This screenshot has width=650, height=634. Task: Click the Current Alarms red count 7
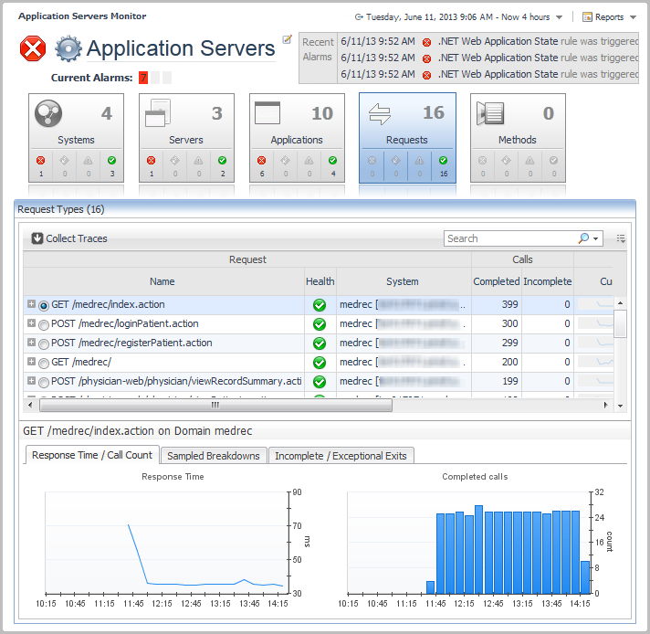[x=143, y=78]
